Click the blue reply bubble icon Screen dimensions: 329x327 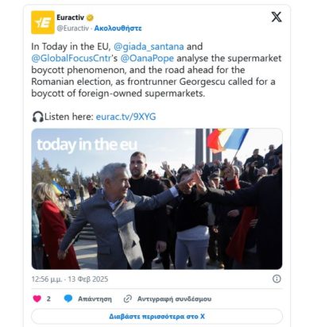68,298
